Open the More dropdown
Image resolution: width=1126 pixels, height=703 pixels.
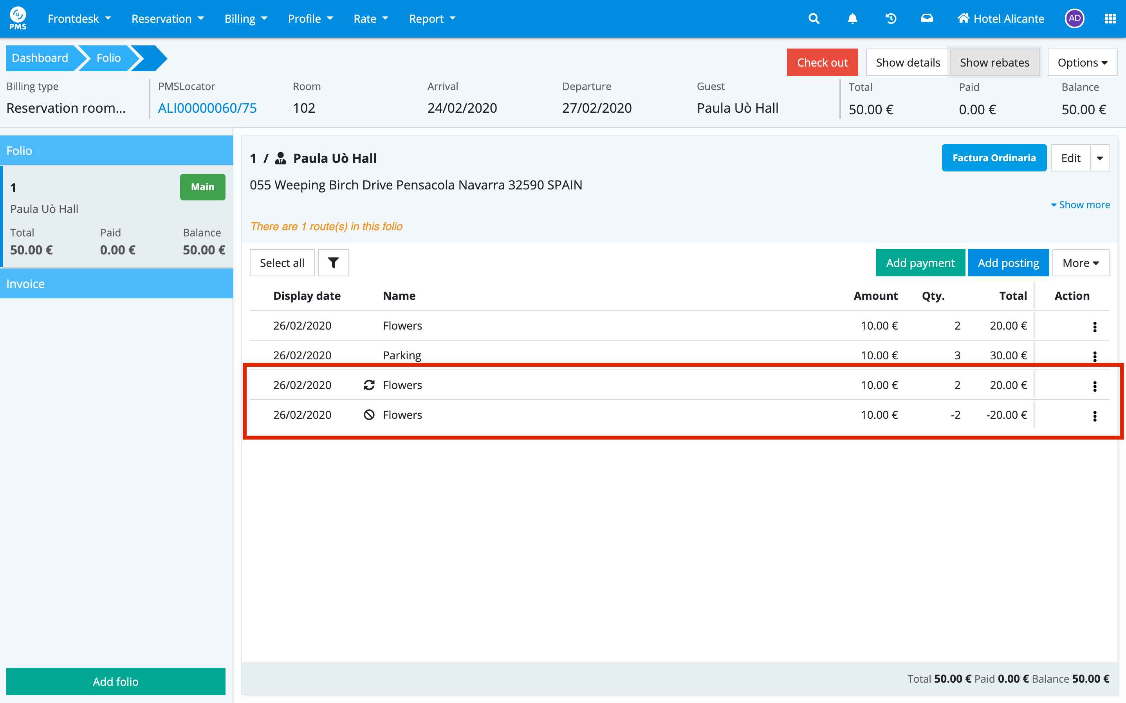tap(1080, 263)
